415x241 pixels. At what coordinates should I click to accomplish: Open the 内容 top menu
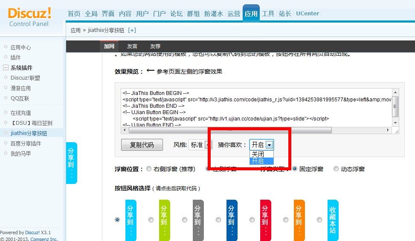[125, 14]
